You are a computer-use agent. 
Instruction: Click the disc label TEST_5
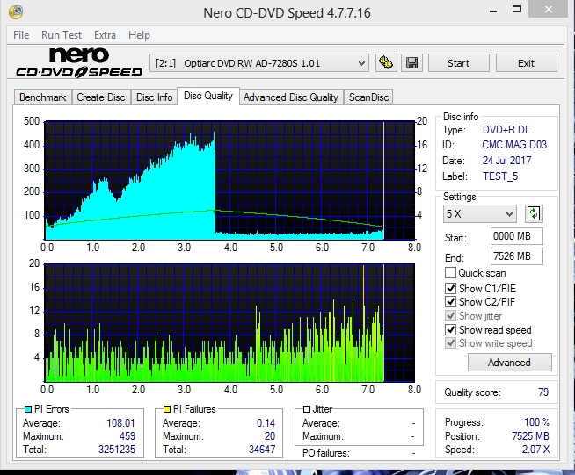(500, 176)
